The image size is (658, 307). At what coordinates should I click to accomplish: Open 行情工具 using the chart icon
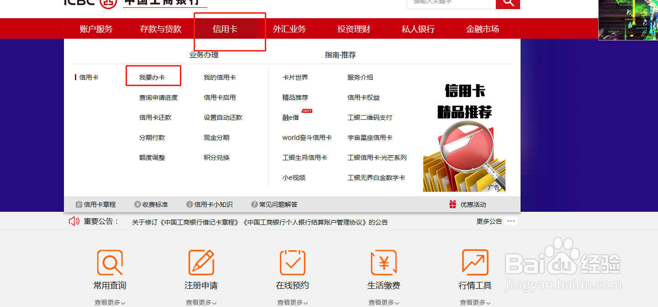click(x=475, y=263)
